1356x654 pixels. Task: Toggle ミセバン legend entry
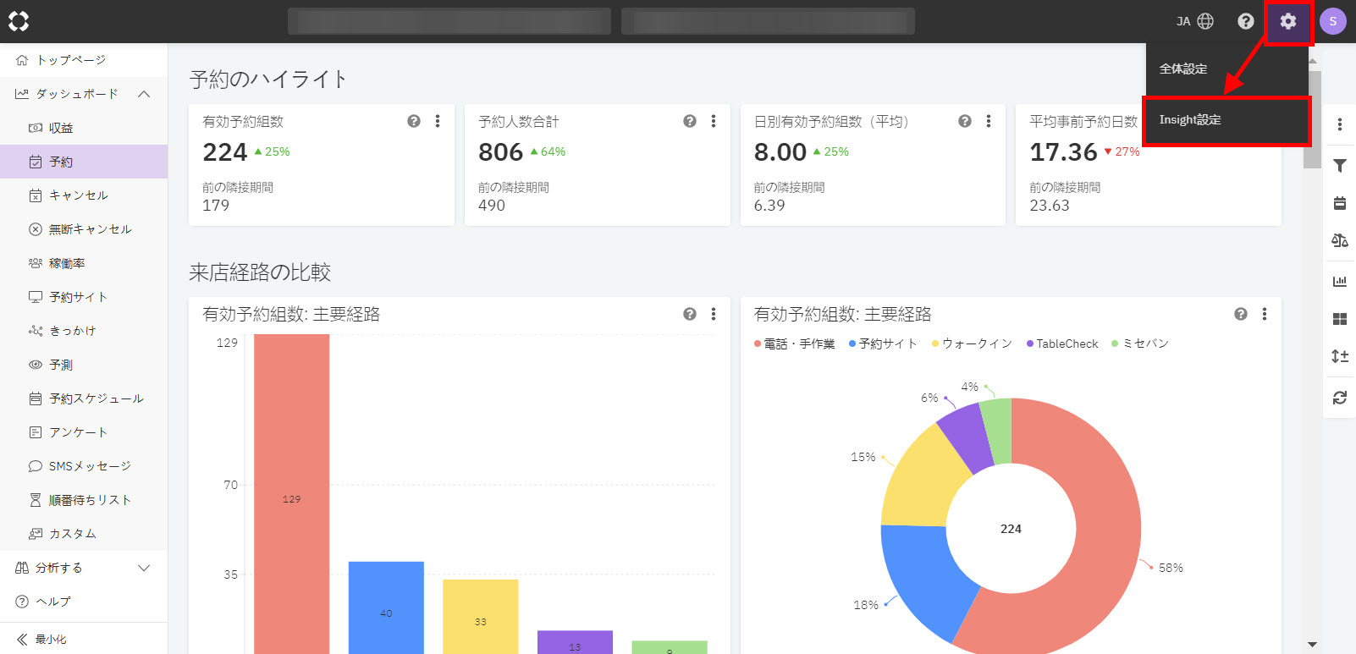(1140, 343)
